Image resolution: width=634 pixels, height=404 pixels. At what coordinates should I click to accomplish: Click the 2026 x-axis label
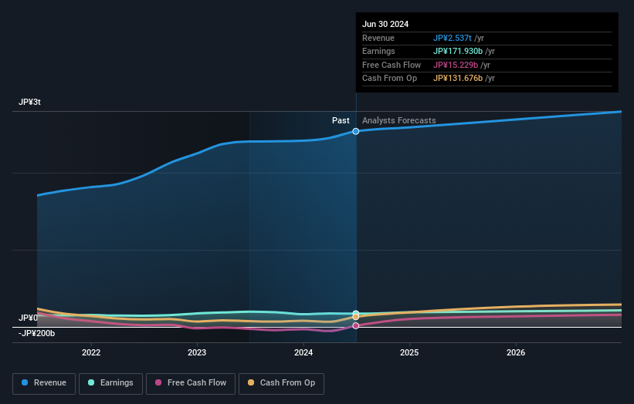516,352
